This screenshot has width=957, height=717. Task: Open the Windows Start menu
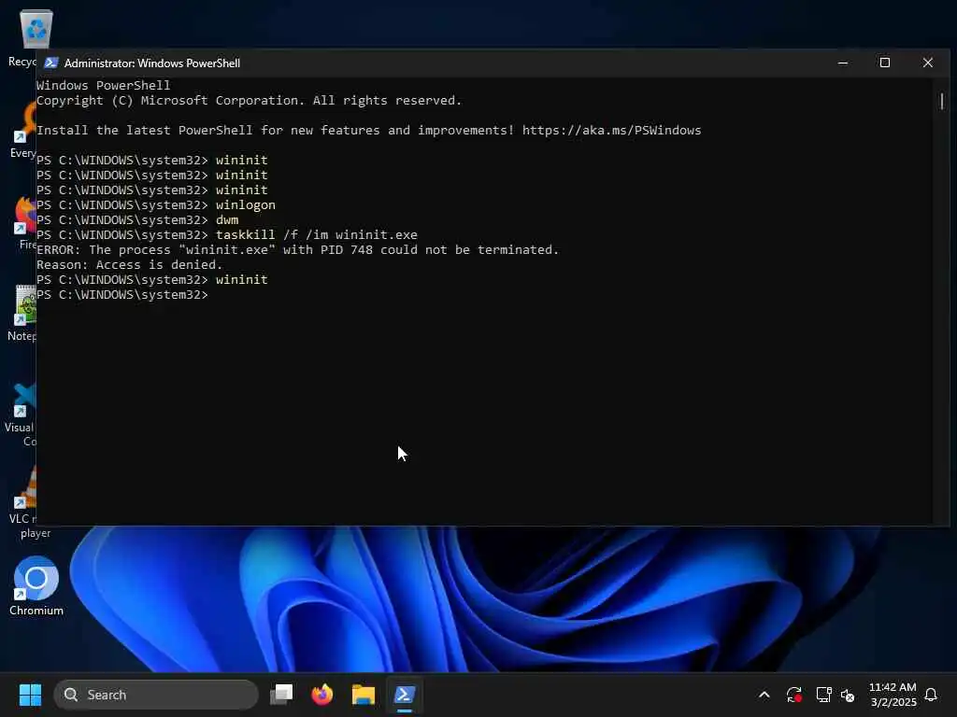point(30,695)
